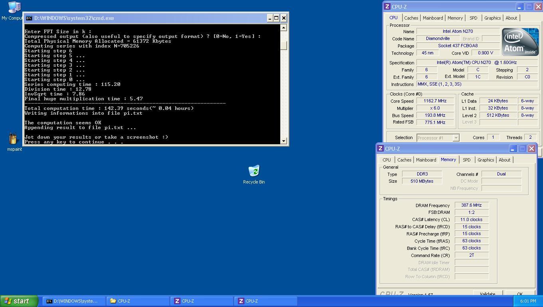Open the About tab in upper CPU-Z window
The width and height of the screenshot is (543, 307).
click(511, 18)
